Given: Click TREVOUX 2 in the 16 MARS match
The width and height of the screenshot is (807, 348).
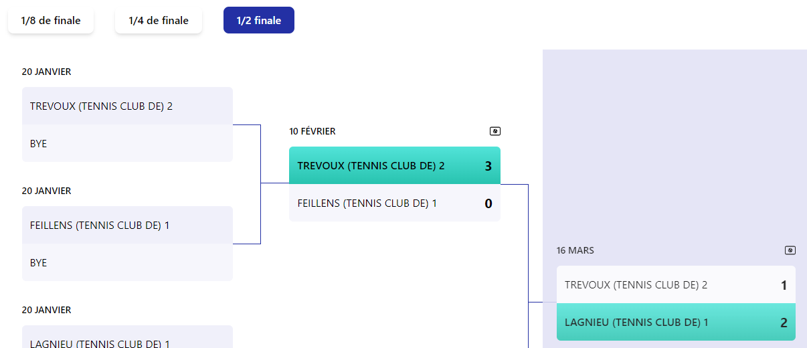Looking at the screenshot, I should coord(676,284).
